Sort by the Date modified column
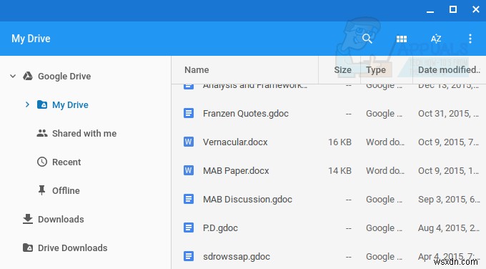Image resolution: width=486 pixels, height=269 pixels. point(449,70)
